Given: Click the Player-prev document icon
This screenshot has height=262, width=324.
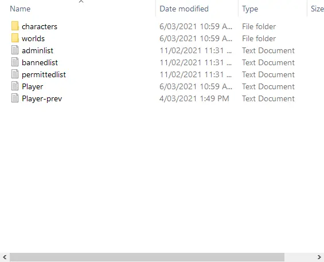Looking at the screenshot, I should tap(15, 98).
